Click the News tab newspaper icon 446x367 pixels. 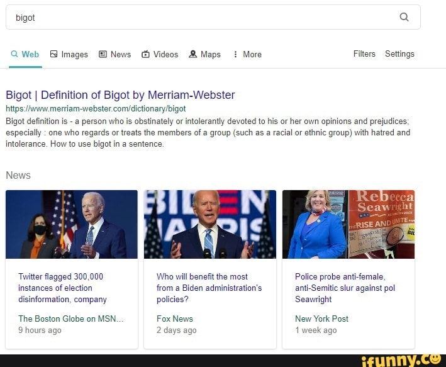click(103, 54)
